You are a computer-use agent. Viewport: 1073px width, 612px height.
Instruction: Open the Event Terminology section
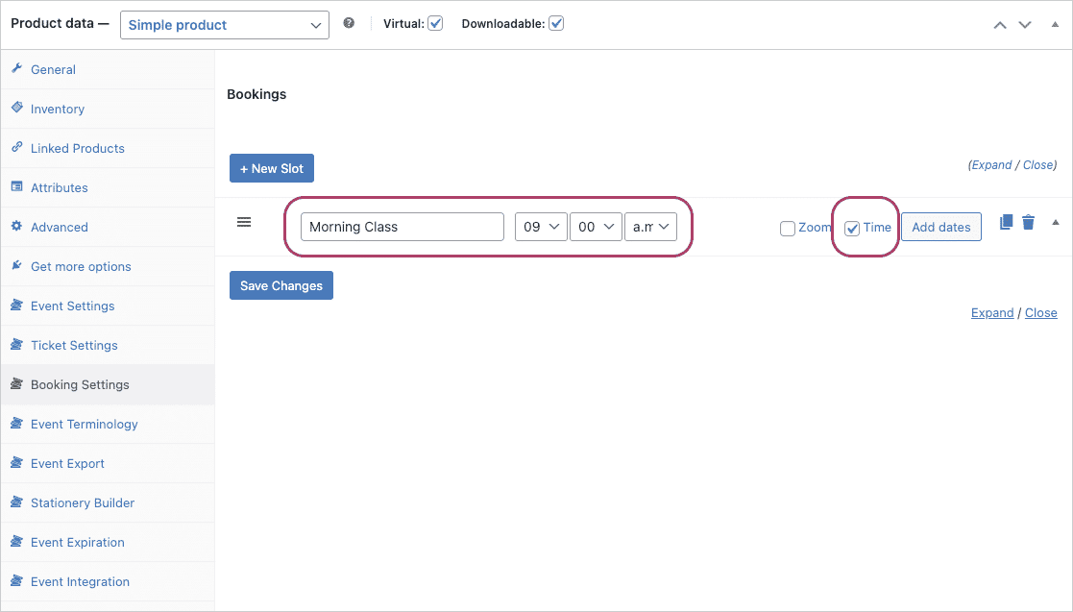84,424
